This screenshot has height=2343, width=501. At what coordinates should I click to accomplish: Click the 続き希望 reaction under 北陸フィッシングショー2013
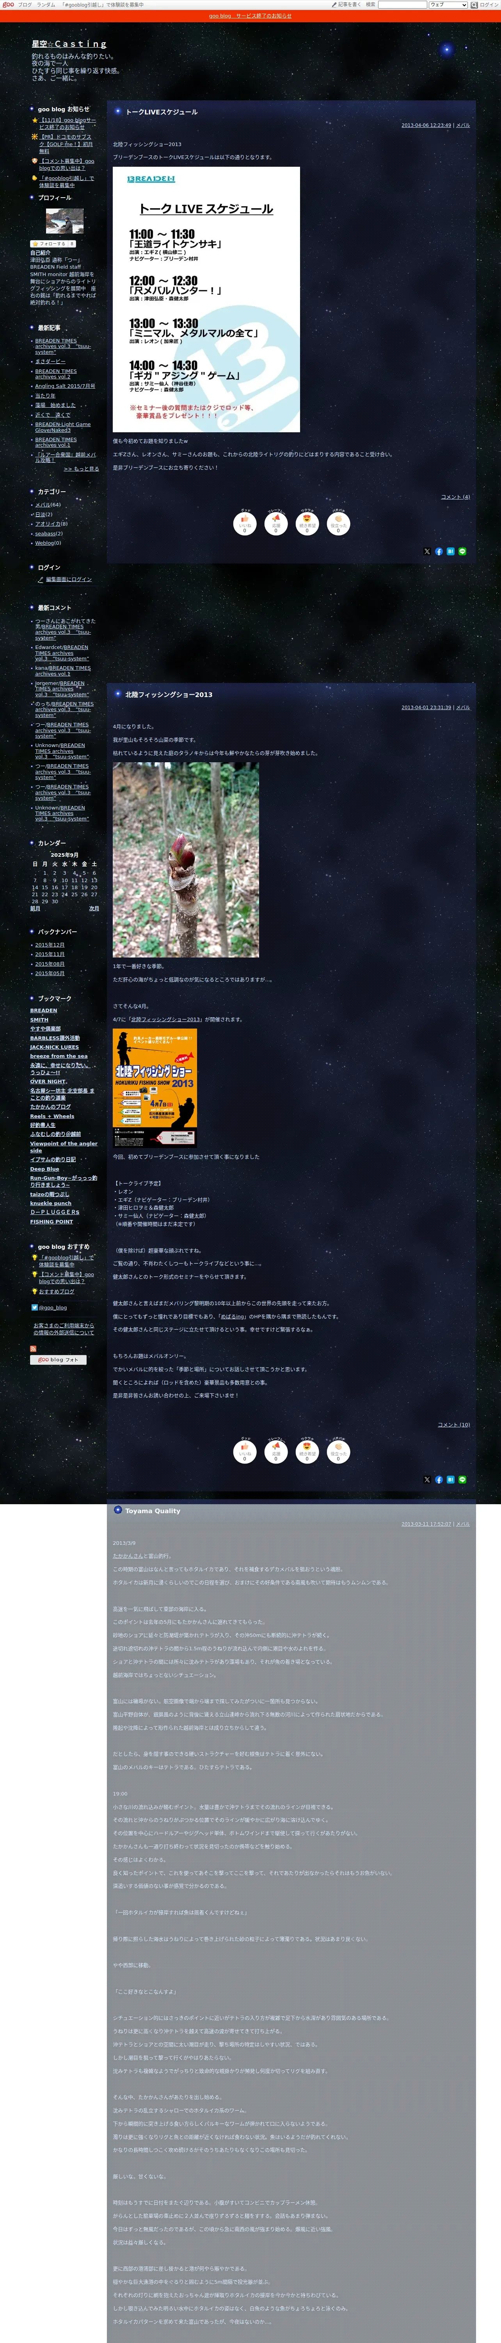307,1451
